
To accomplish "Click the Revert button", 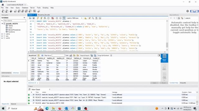I will tap(164, 83).
